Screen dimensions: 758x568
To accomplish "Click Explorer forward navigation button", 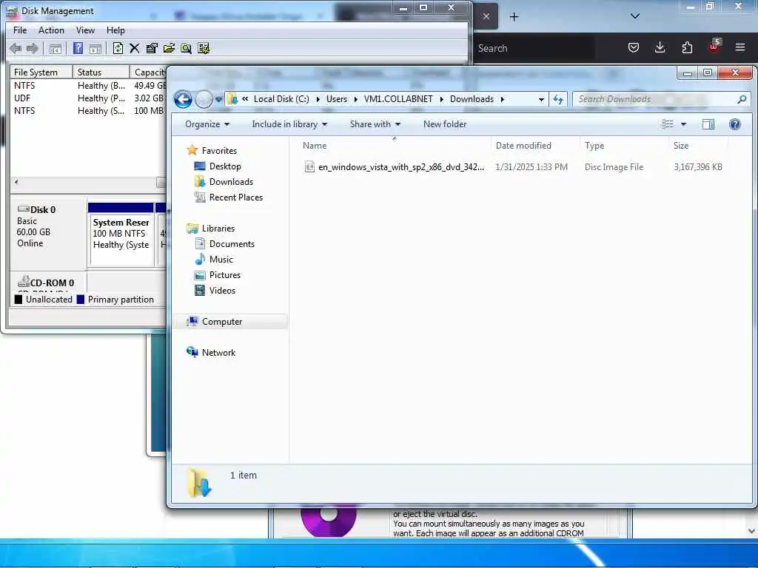I will coord(204,100).
